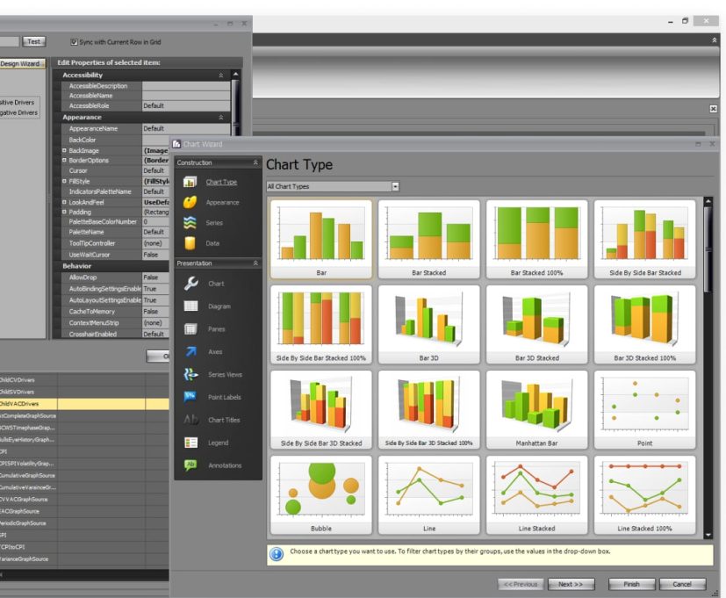726x598 pixels.
Task: Expand the BorderOptions property
Action: click(64, 161)
